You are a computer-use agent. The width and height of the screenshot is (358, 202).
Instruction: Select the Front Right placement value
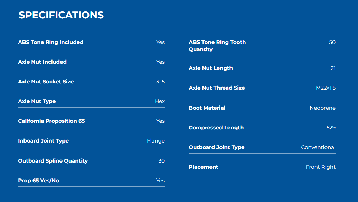320,167
